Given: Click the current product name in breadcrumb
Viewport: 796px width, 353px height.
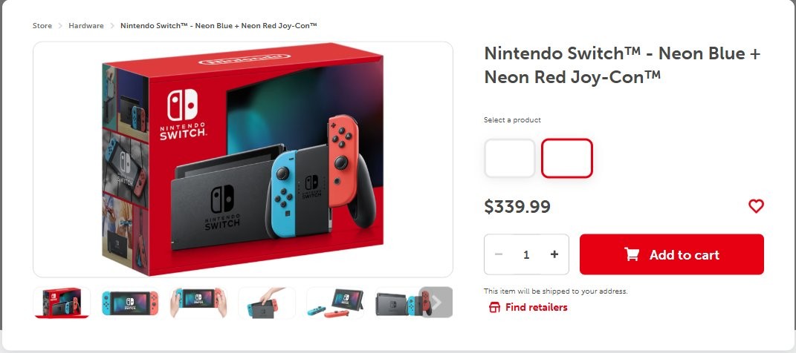Looking at the screenshot, I should click(x=219, y=26).
